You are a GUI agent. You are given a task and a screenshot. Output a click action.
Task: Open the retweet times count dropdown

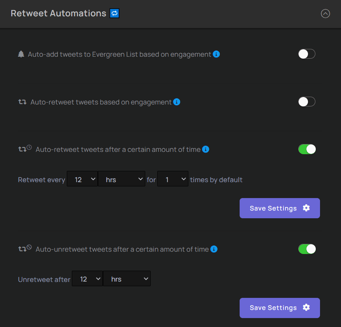coord(172,179)
